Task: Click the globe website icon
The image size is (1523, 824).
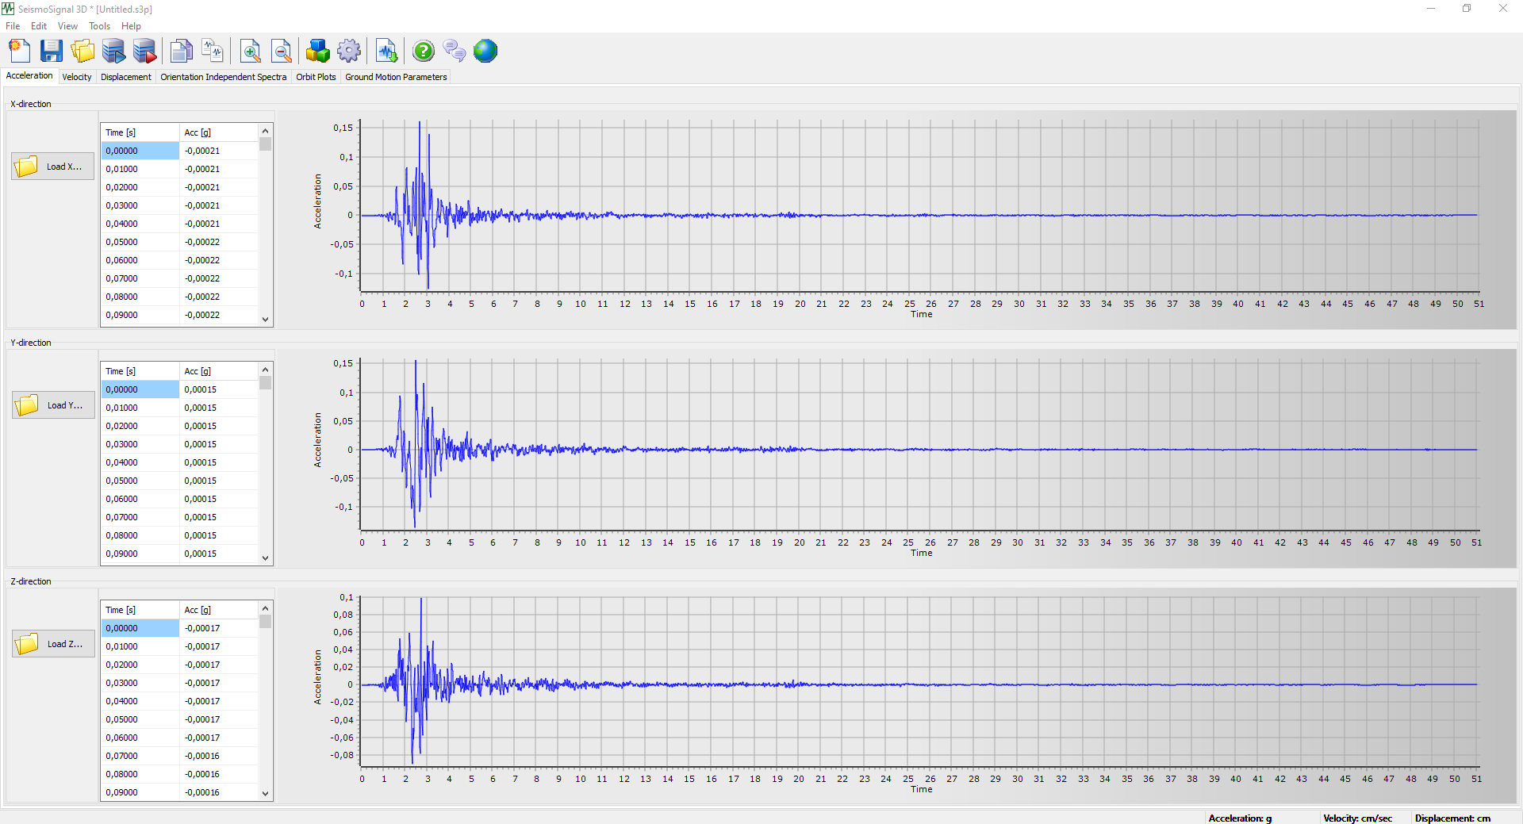Action: point(485,52)
